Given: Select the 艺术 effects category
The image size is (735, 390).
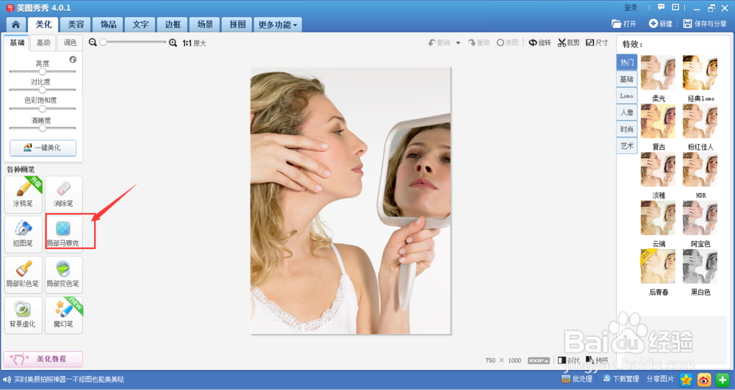Looking at the screenshot, I should (x=627, y=146).
